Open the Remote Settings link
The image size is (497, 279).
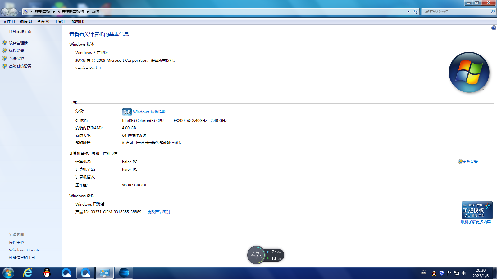point(16,51)
